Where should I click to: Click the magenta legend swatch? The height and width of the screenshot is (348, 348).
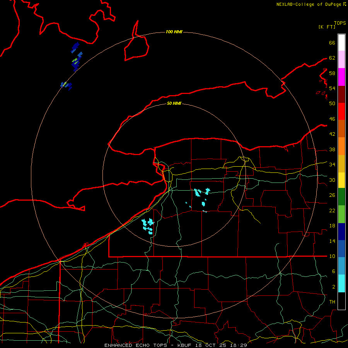pyautogui.click(x=341, y=77)
